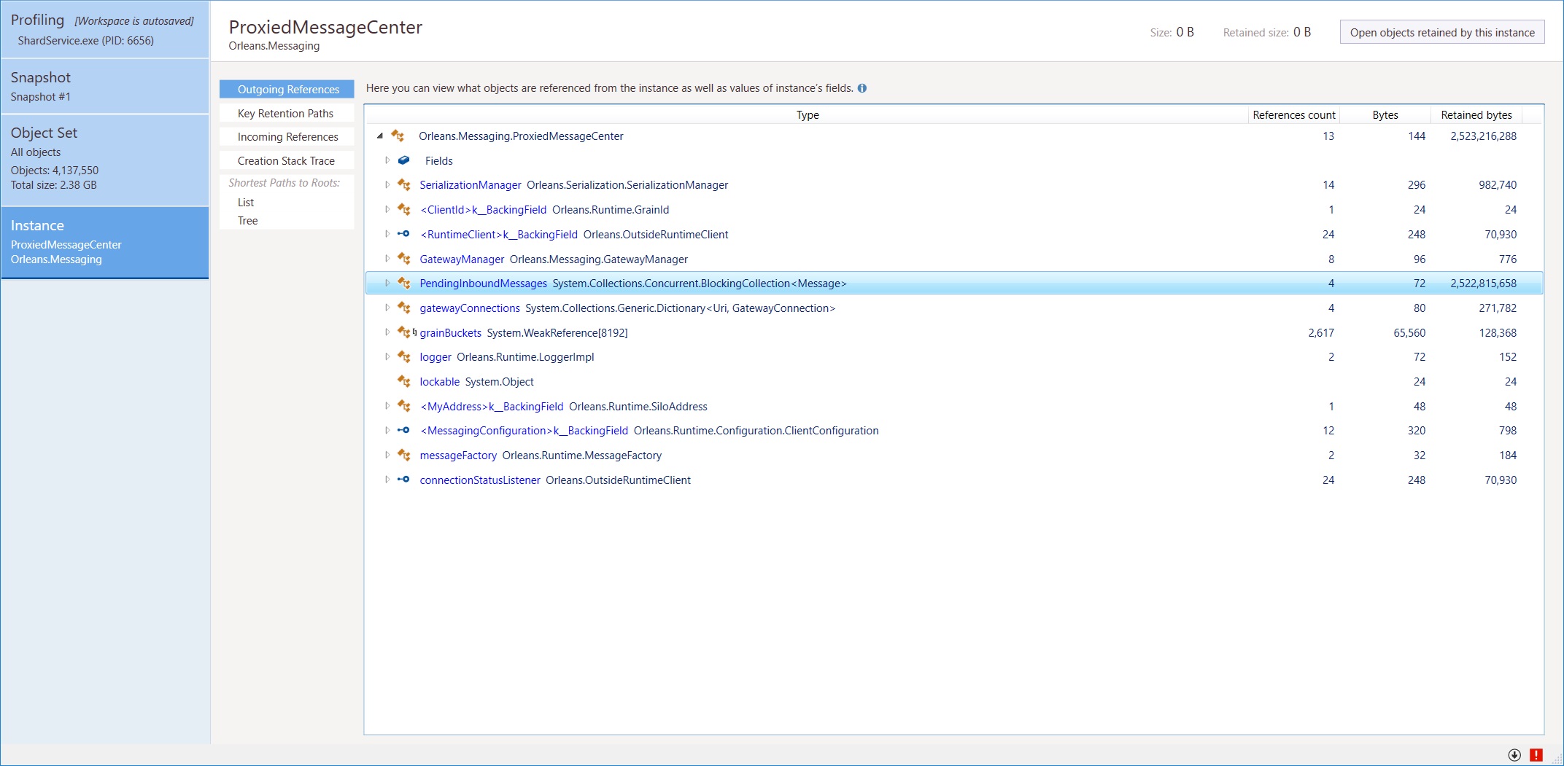Click the red error indicator at bottom right
1564x766 pixels.
[1537, 754]
